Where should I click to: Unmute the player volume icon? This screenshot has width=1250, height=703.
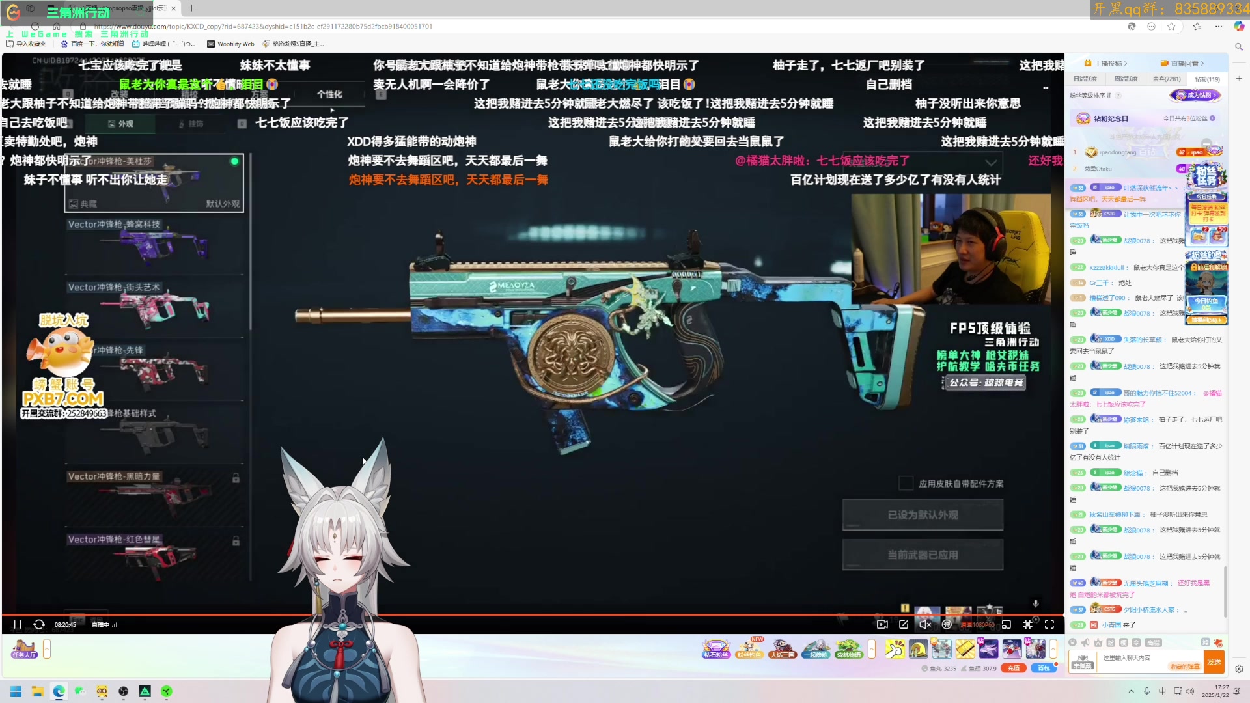925,624
